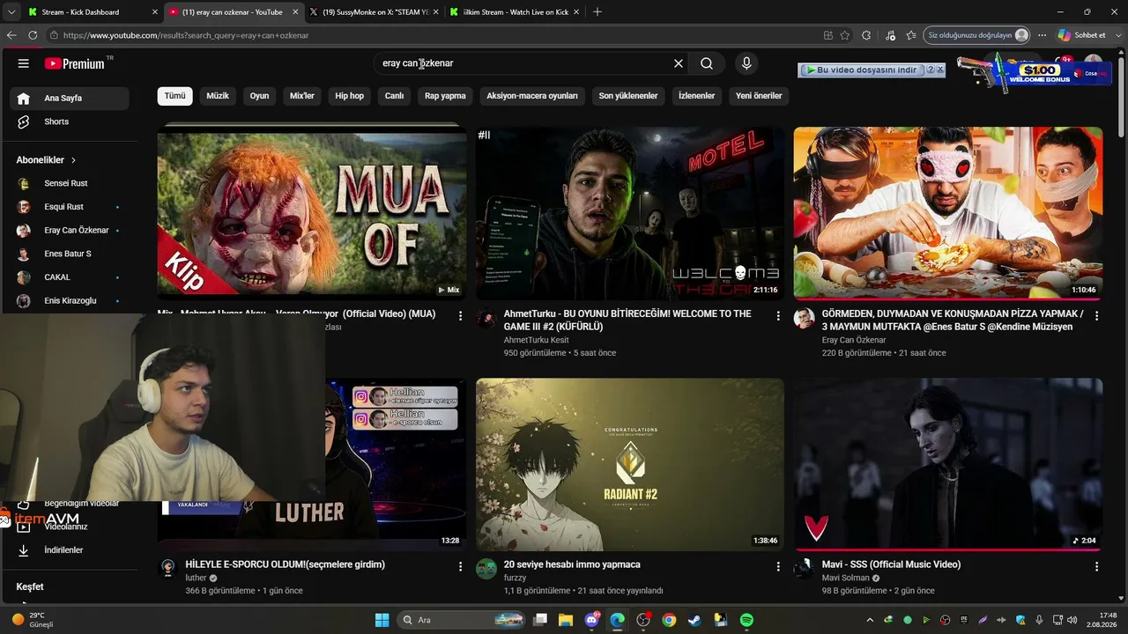1128x634 pixels.
Task: Expand the Abonelikler section chevron
Action: (x=73, y=160)
